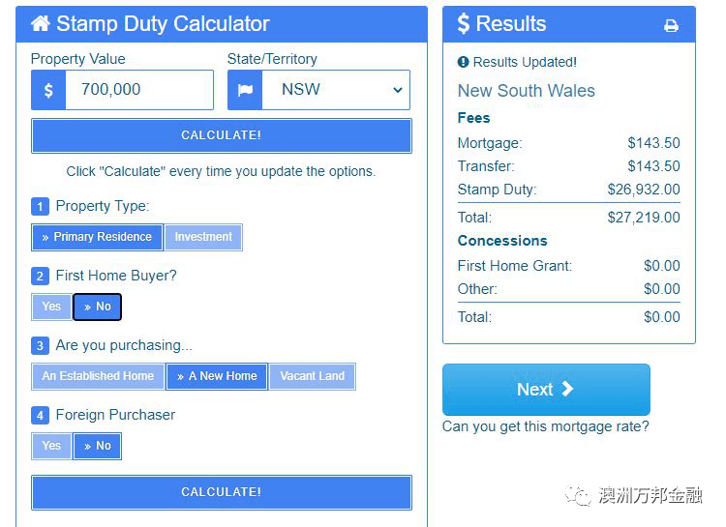Click the dollar sign icon beside Property Value

(48, 90)
